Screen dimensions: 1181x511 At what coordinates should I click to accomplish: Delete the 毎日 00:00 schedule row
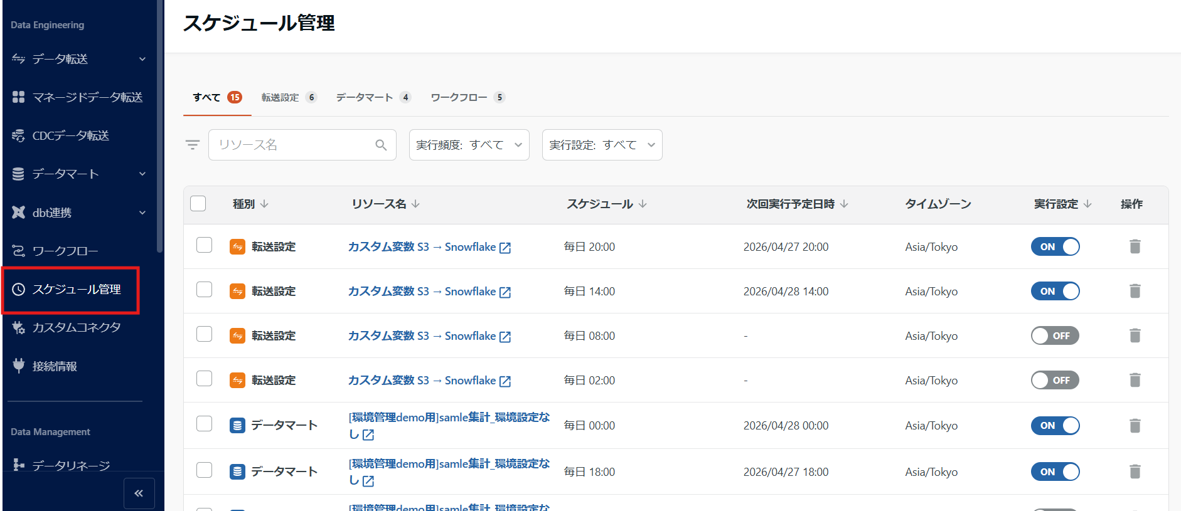click(x=1135, y=426)
